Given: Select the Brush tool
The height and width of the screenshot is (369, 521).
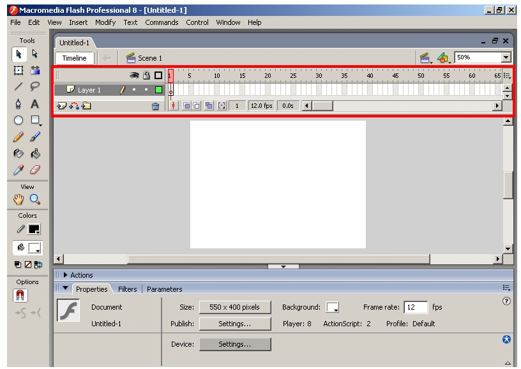Looking at the screenshot, I should click(35, 137).
